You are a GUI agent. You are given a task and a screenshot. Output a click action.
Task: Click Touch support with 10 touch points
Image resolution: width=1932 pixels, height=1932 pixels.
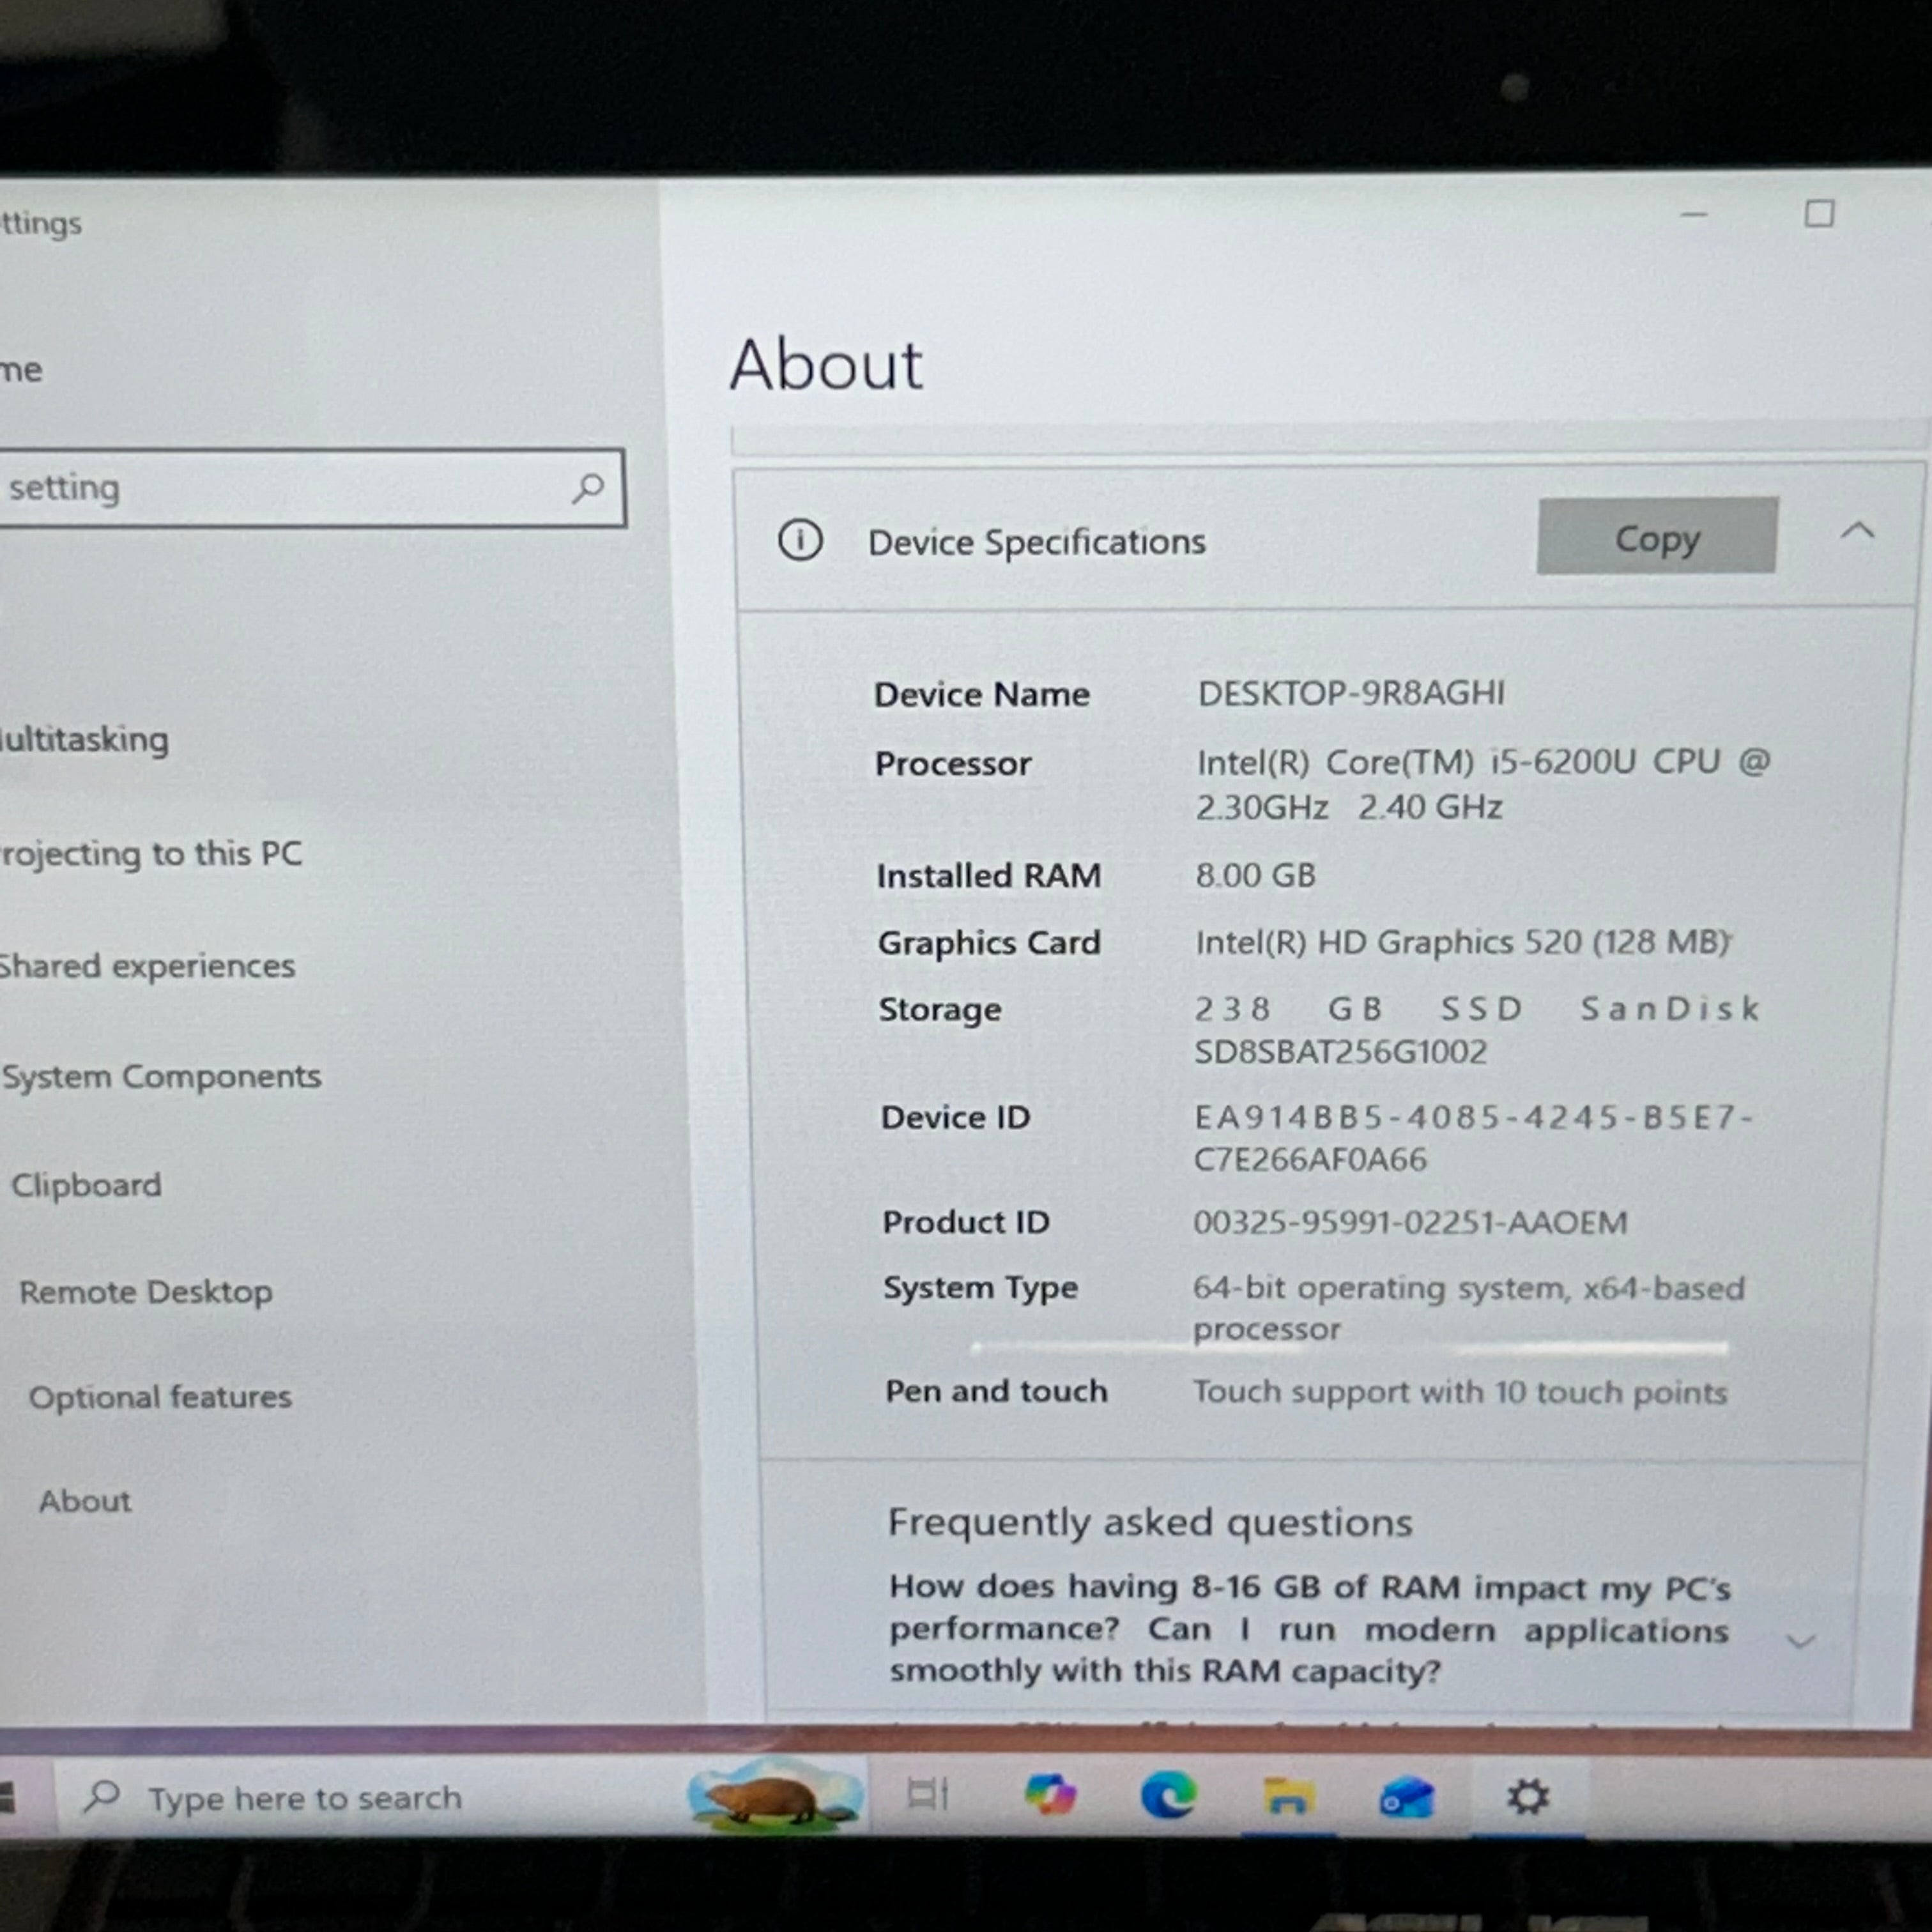pos(1460,1392)
